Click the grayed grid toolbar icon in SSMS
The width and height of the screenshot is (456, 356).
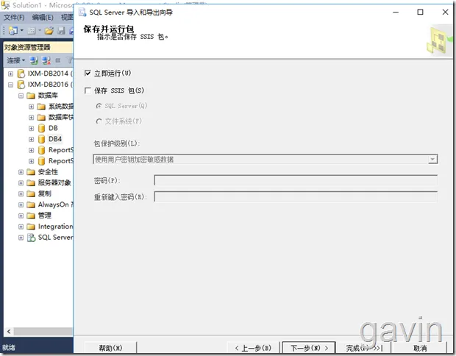pyautogui.click(x=32, y=30)
